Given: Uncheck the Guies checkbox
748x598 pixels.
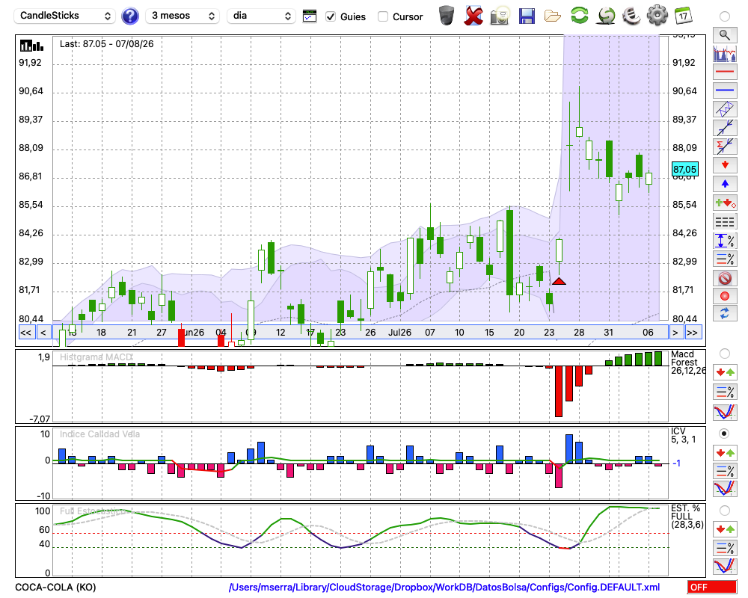Looking at the screenshot, I should click(x=330, y=16).
